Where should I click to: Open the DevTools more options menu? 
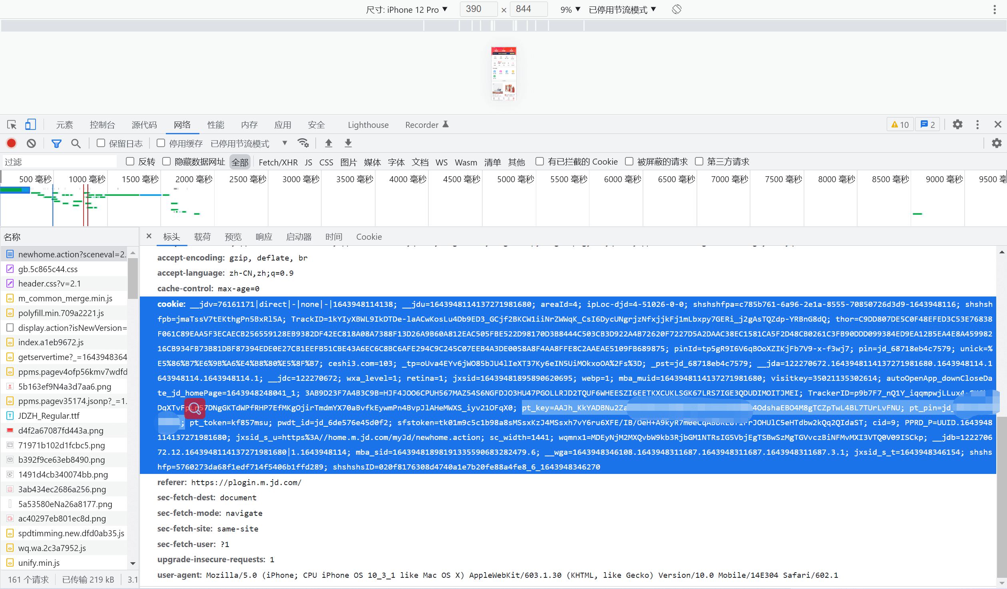[x=977, y=125]
